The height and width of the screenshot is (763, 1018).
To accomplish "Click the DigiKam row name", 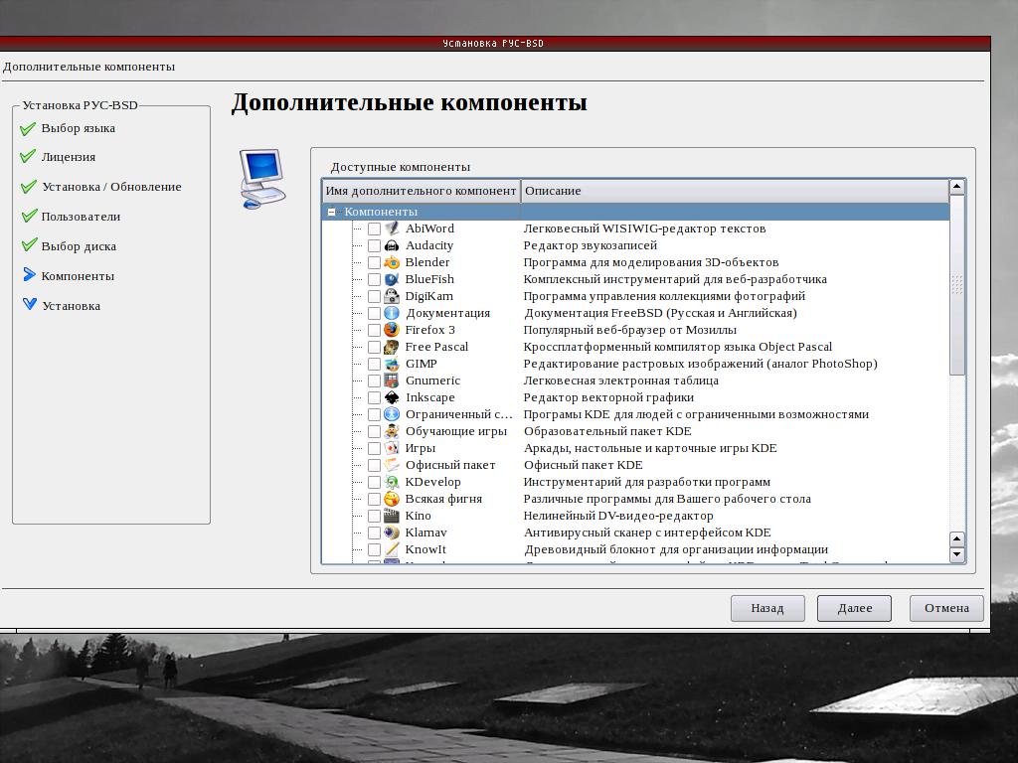I will point(429,296).
